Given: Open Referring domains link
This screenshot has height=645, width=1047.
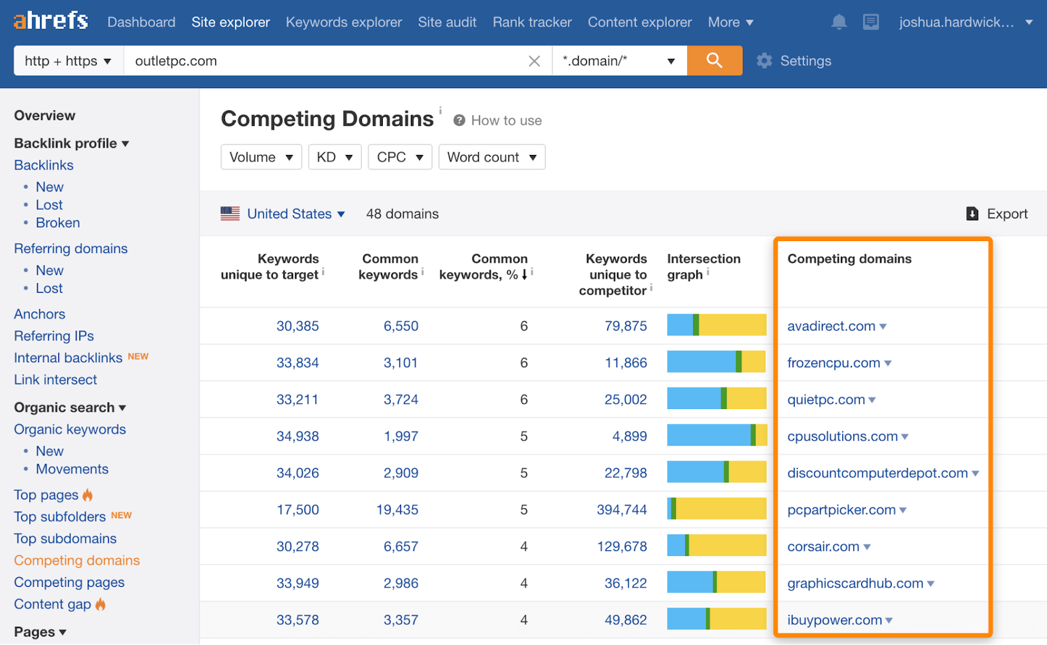Looking at the screenshot, I should [x=71, y=248].
